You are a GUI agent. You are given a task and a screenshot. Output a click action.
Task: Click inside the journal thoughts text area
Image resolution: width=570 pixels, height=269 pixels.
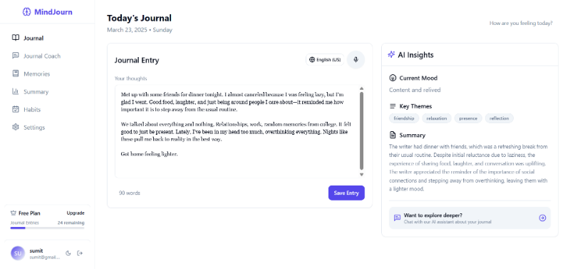coord(237,131)
